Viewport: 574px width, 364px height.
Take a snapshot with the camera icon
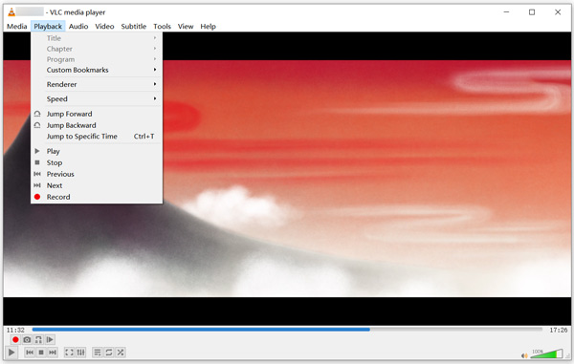click(x=27, y=340)
